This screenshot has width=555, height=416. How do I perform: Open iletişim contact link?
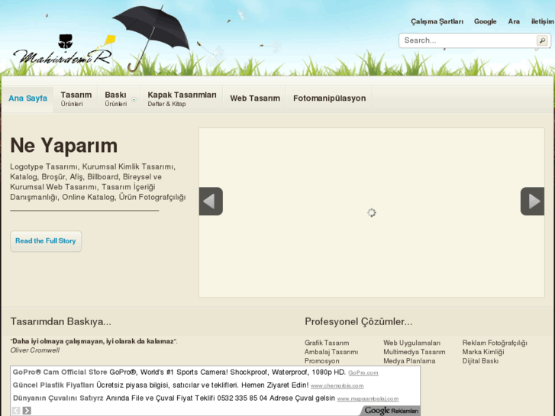point(542,21)
